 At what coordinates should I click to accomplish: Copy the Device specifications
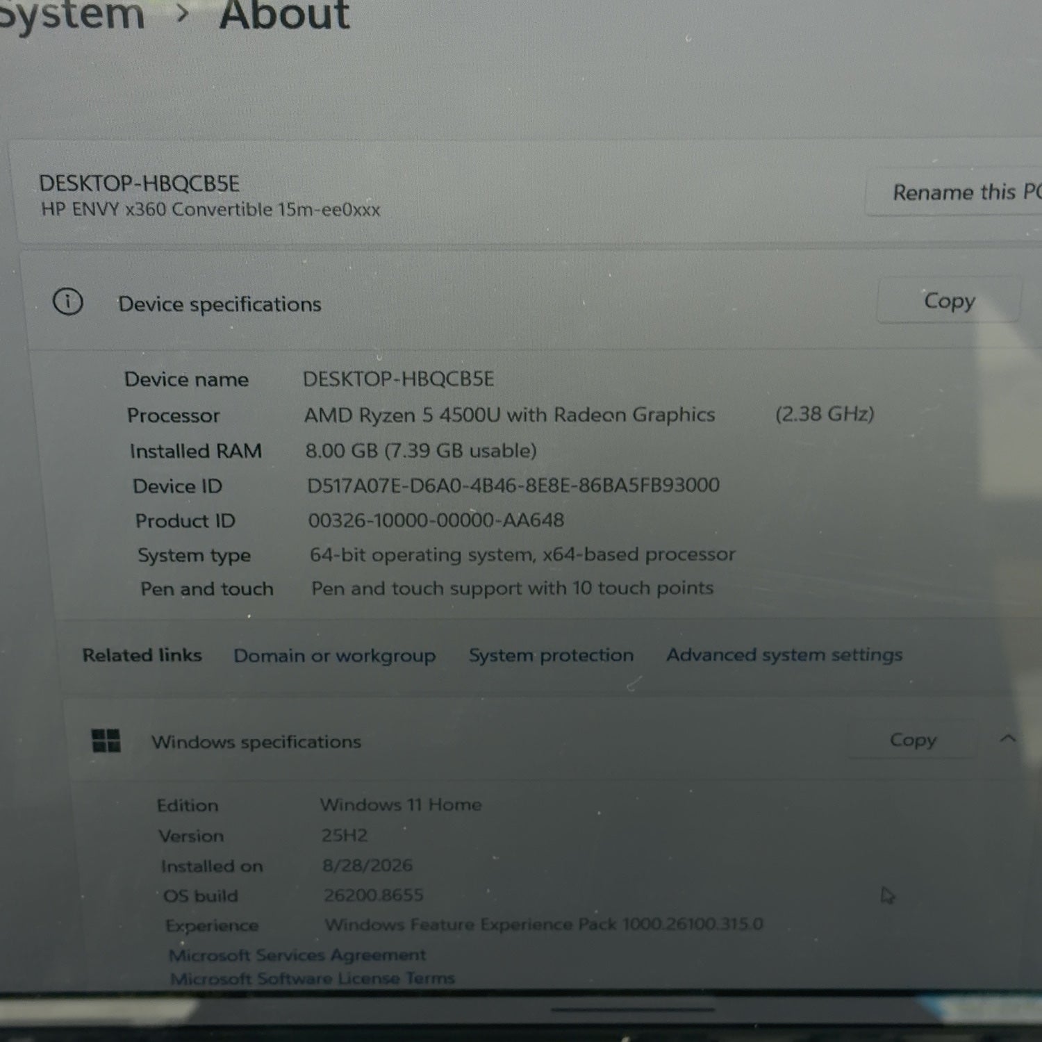[x=949, y=301]
